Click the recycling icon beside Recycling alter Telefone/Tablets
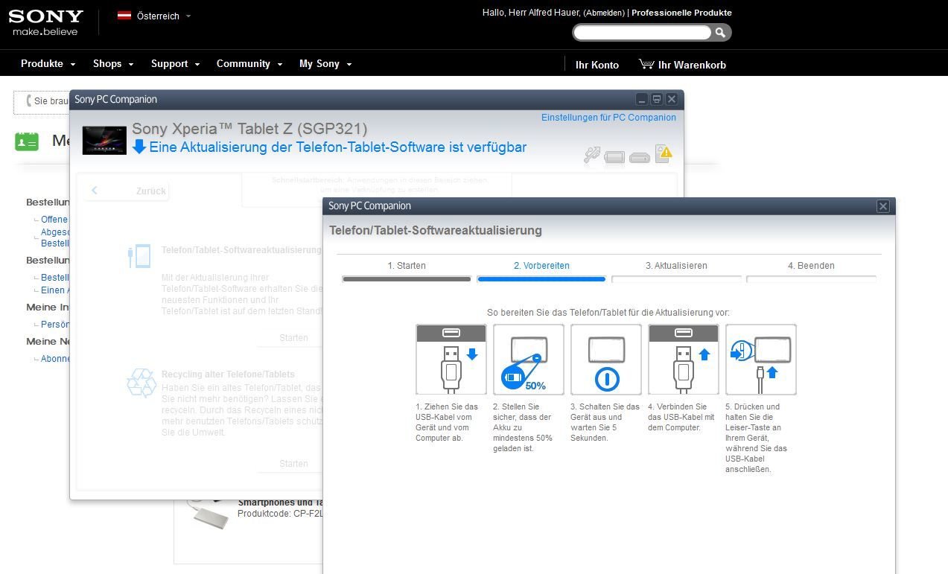The image size is (948, 574). (x=141, y=383)
